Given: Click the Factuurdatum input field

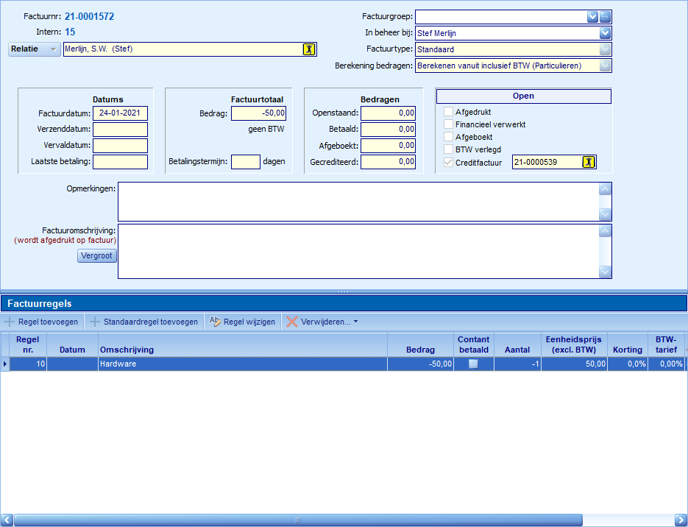Looking at the screenshot, I should 121,113.
